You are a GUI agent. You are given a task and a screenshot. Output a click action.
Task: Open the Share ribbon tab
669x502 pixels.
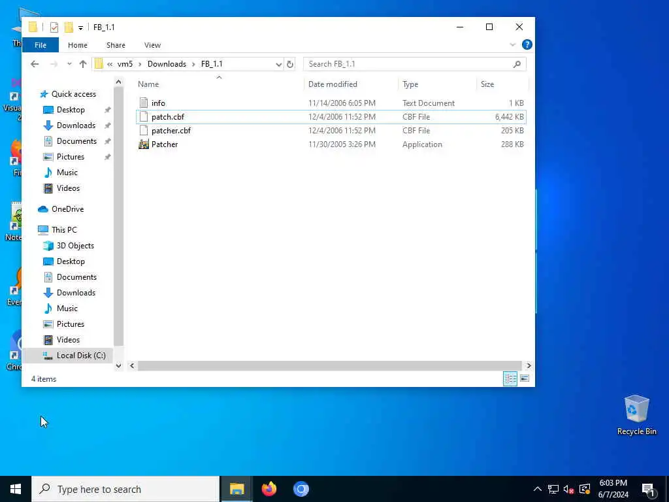[x=116, y=45]
